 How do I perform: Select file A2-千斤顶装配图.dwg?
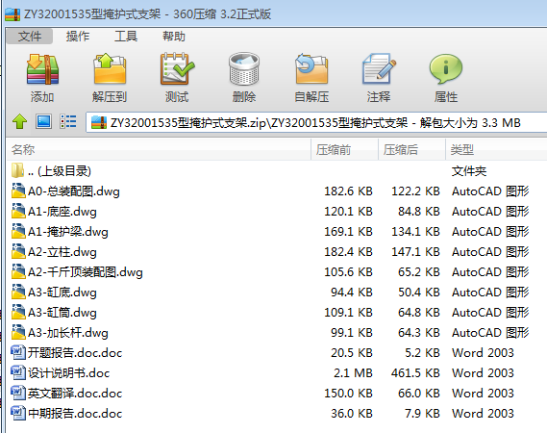click(x=277, y=272)
